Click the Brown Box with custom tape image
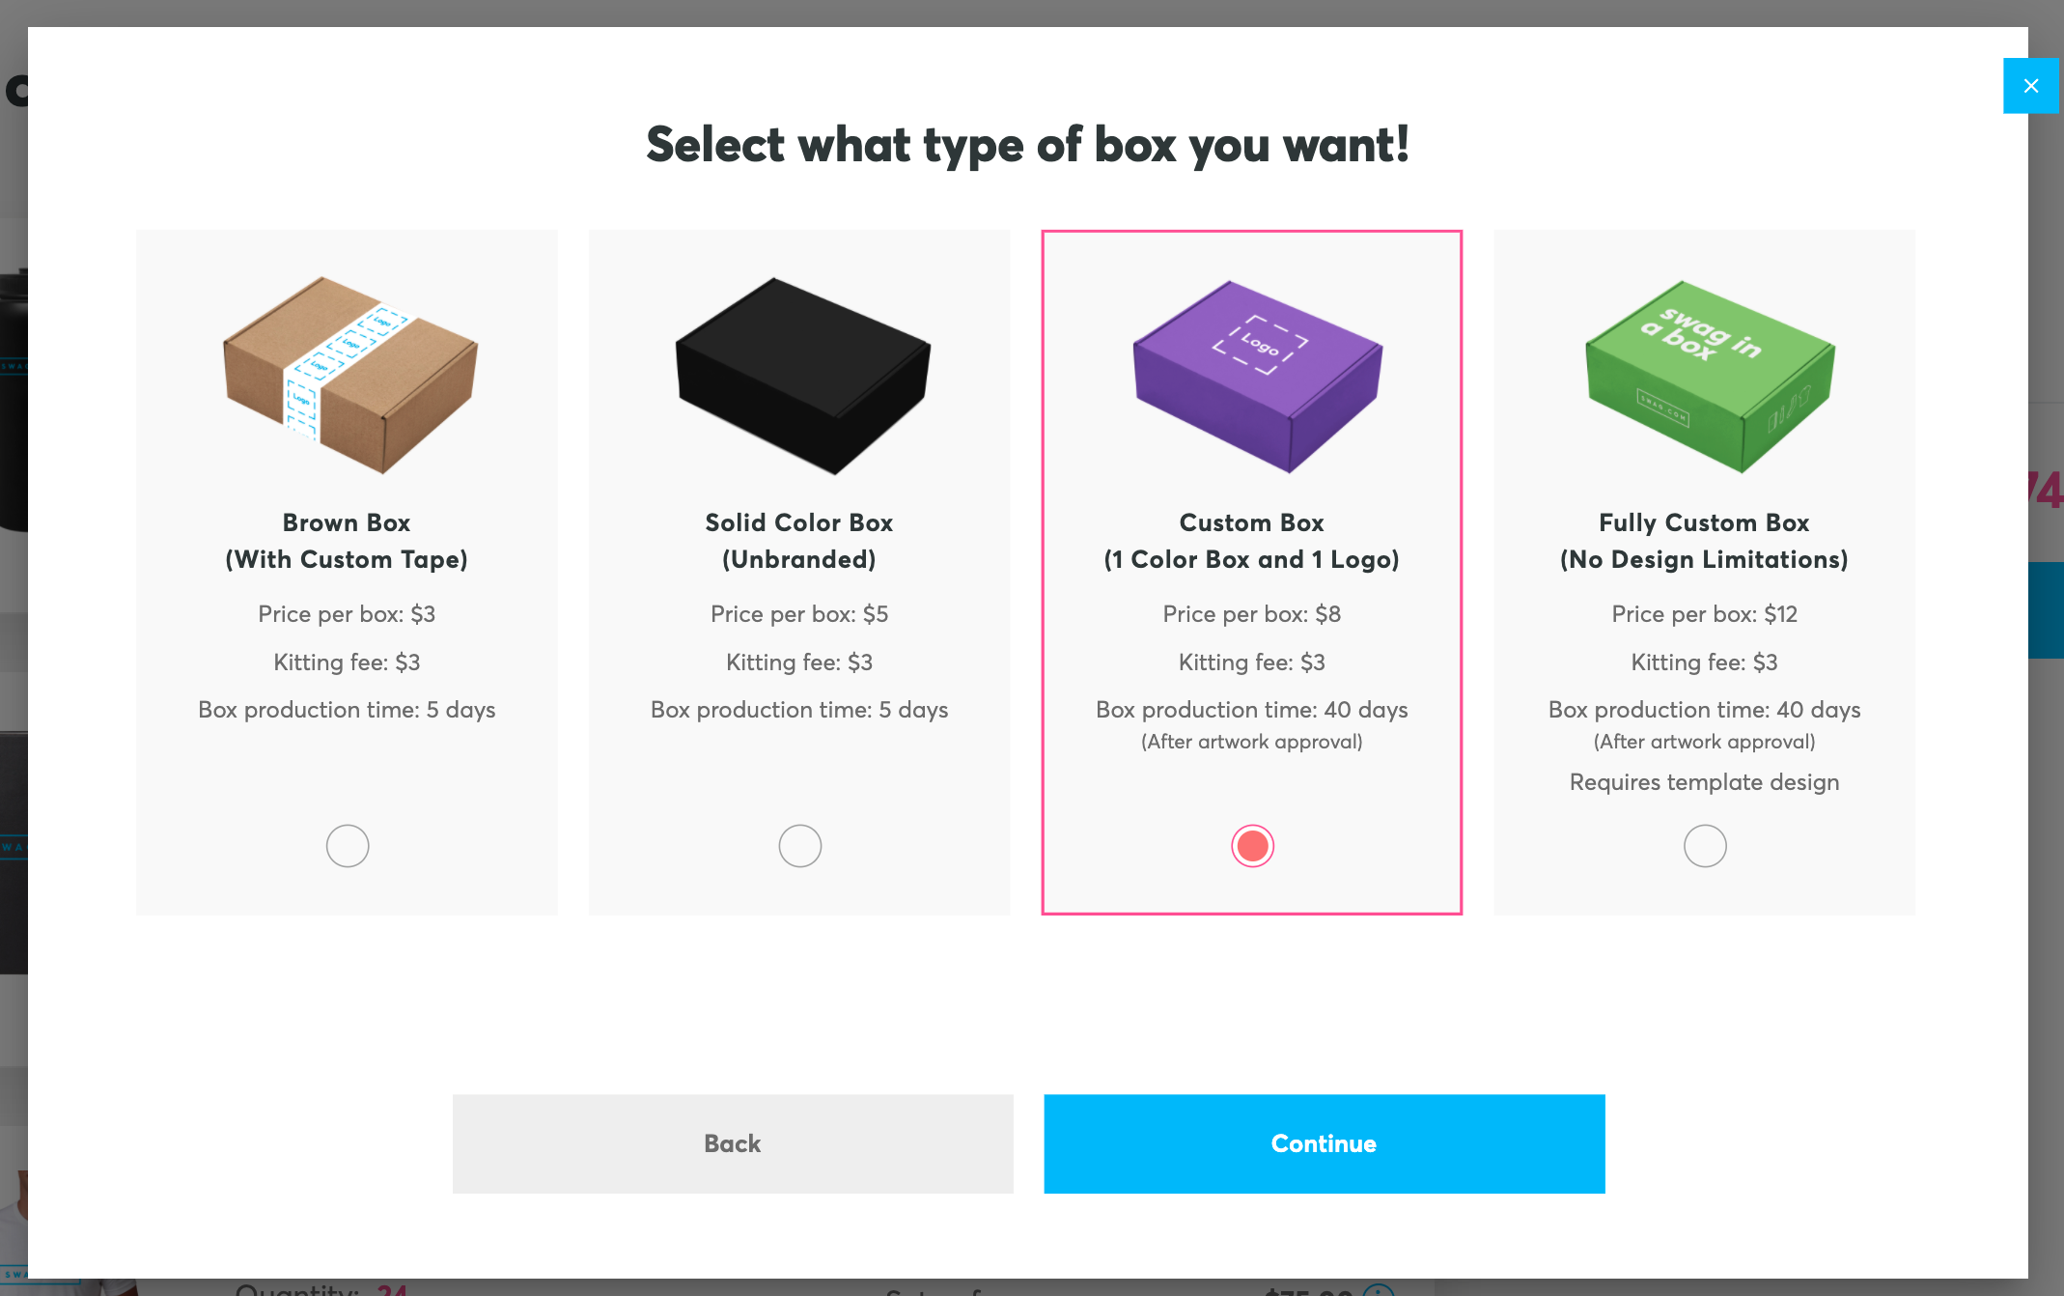Viewport: 2064px width, 1296px height. (349, 375)
